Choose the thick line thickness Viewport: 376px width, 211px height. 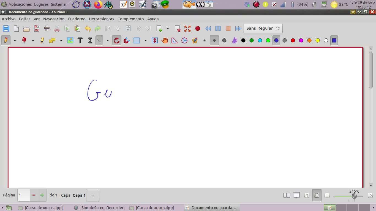224,40
